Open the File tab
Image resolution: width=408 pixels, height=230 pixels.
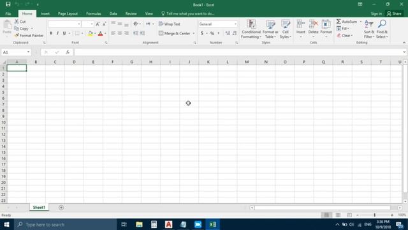8,13
